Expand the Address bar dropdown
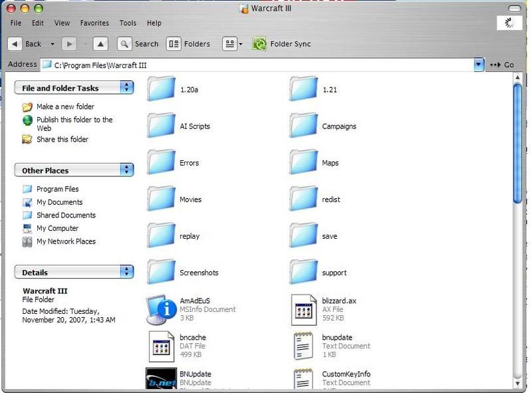 pos(478,65)
